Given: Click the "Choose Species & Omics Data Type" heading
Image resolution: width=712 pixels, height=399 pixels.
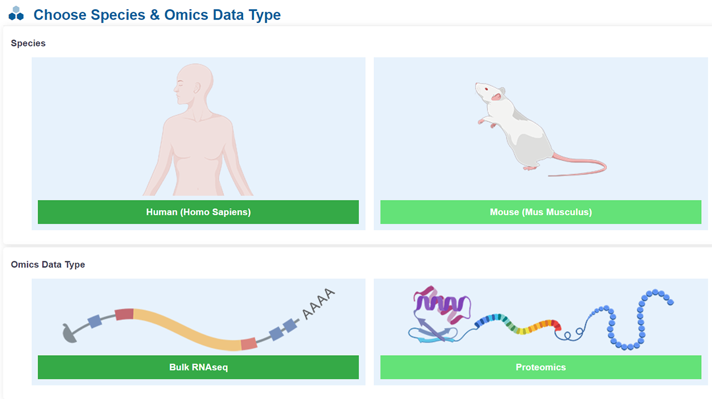Looking at the screenshot, I should coord(157,15).
